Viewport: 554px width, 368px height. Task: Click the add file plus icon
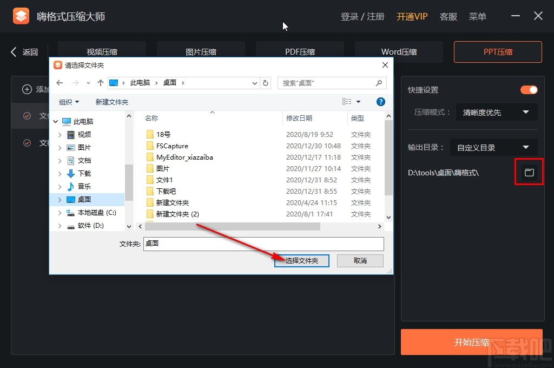[27, 89]
